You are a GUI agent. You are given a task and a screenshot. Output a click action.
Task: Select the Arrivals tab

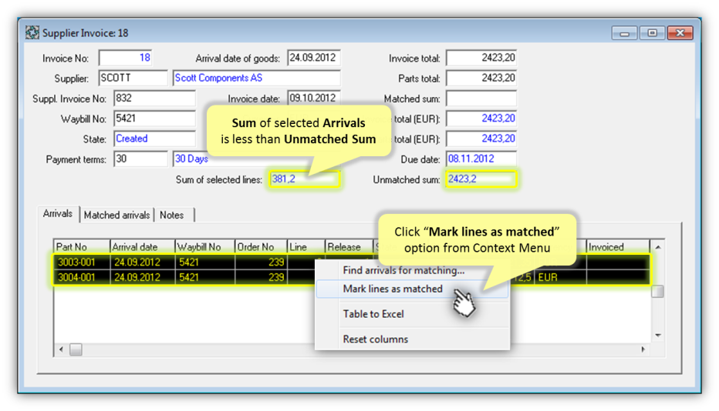[58, 214]
